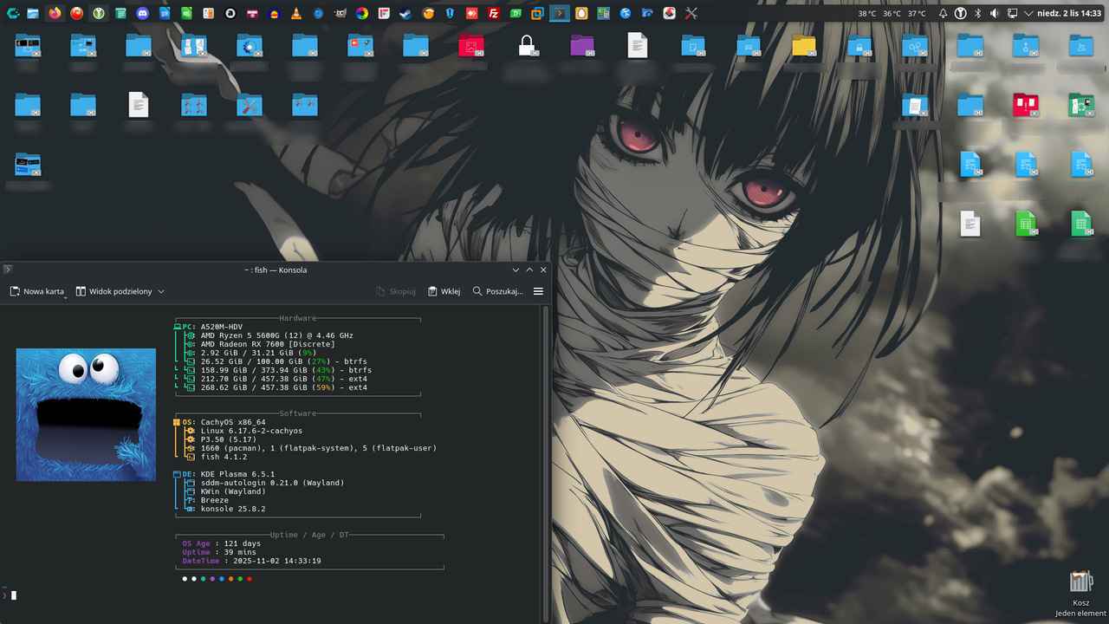This screenshot has height=624, width=1109.
Task: Open the color wheel app in panel
Action: coord(362,14)
